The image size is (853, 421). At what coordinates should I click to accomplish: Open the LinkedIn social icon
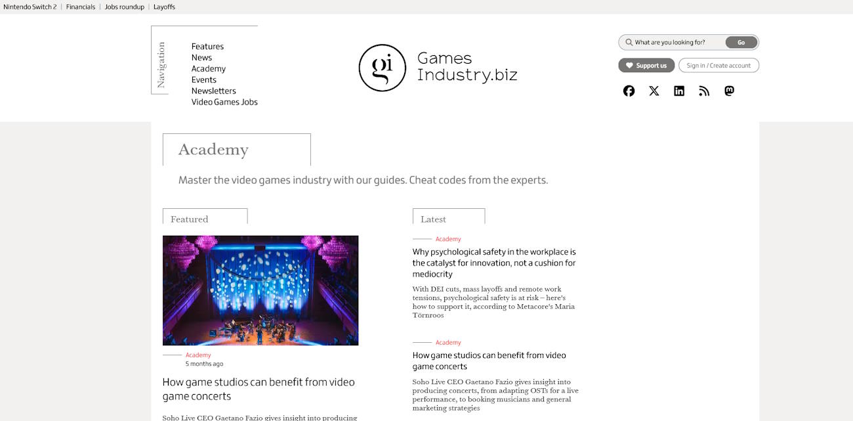click(x=679, y=91)
